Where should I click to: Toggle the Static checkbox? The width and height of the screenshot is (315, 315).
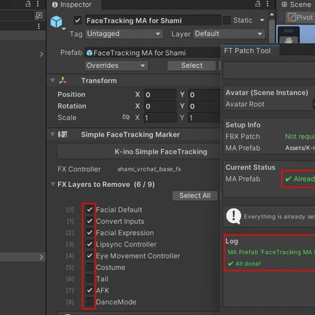(227, 20)
